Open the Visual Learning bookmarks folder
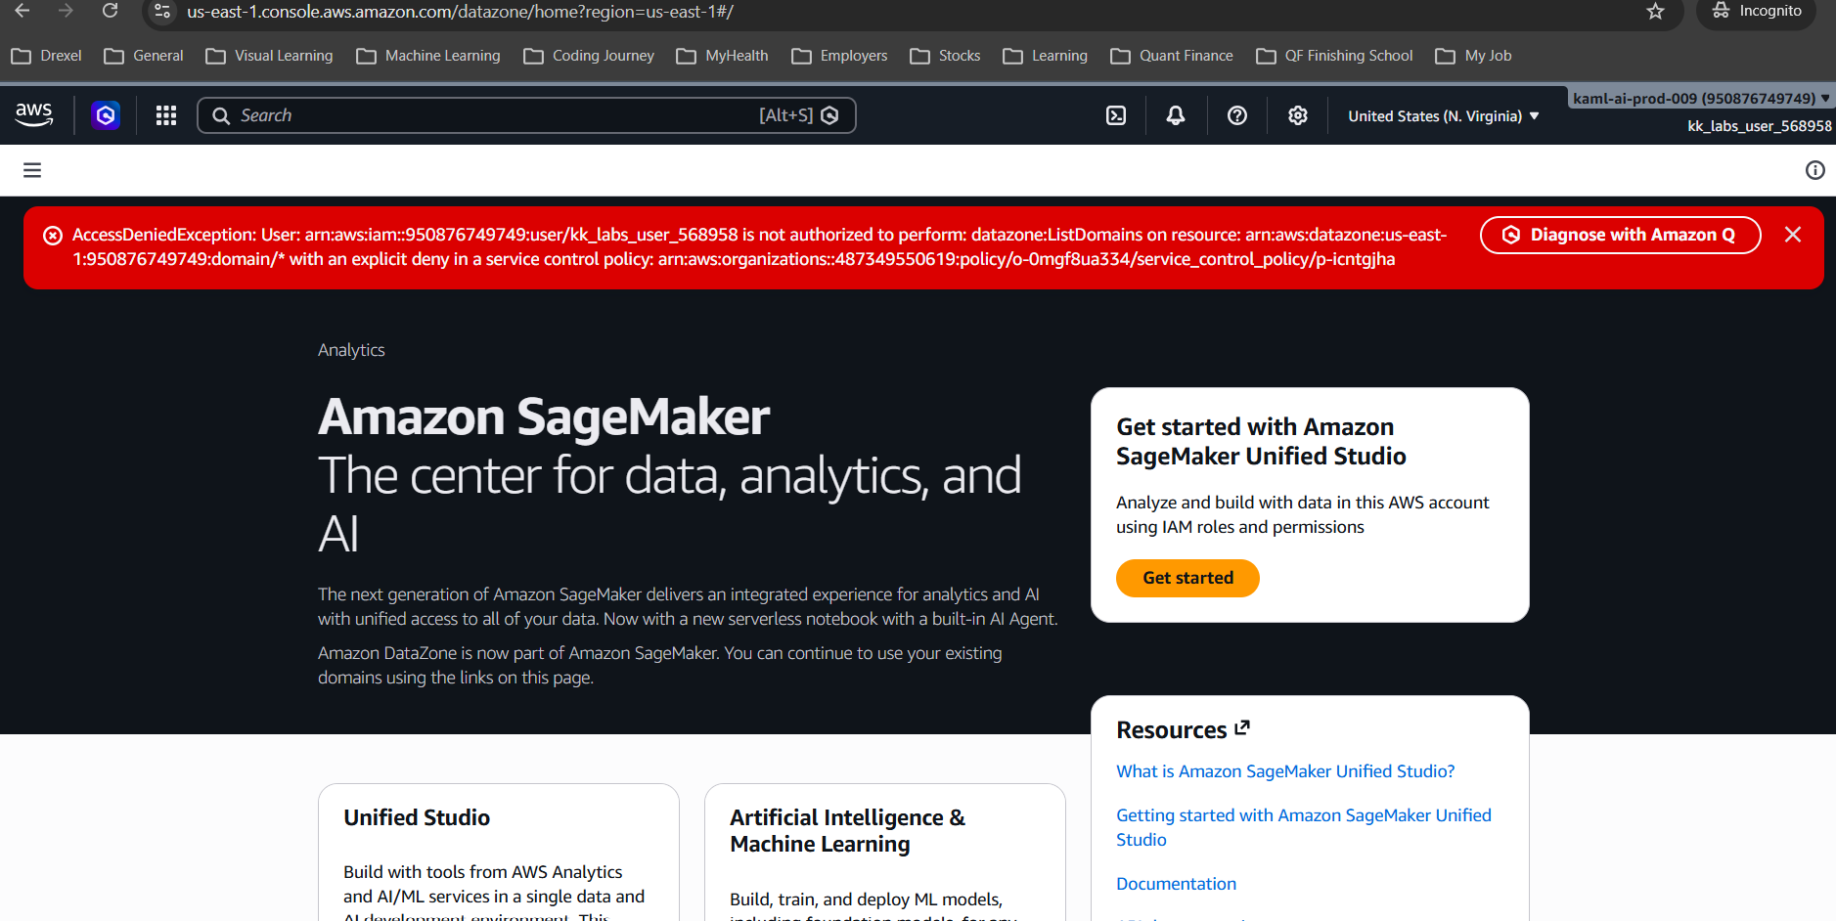1836x921 pixels. point(270,56)
